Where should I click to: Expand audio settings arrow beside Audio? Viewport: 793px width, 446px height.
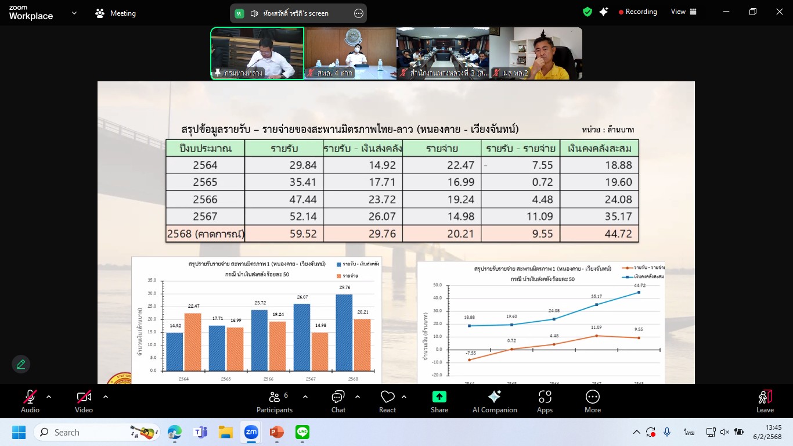point(49,397)
